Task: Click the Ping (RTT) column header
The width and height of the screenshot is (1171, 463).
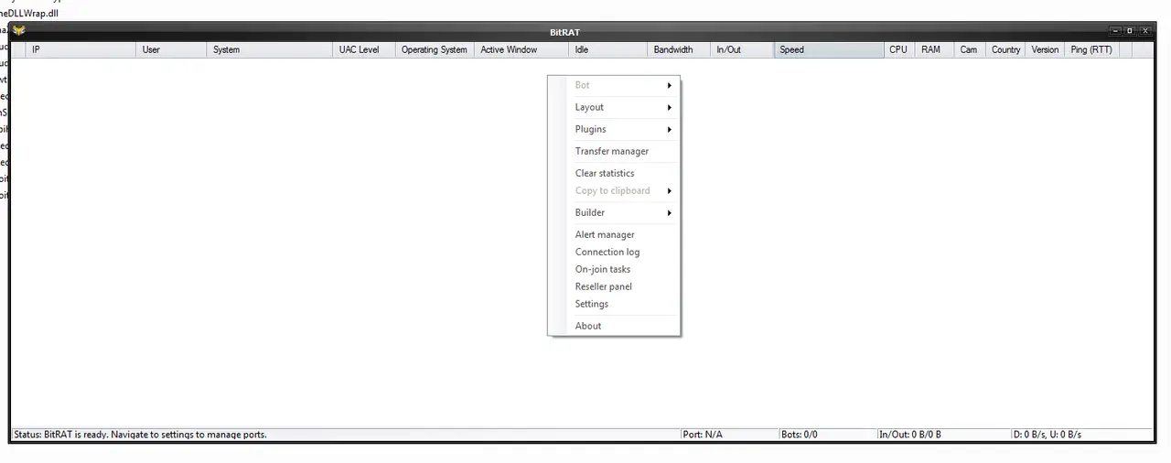Action: coord(1091,50)
